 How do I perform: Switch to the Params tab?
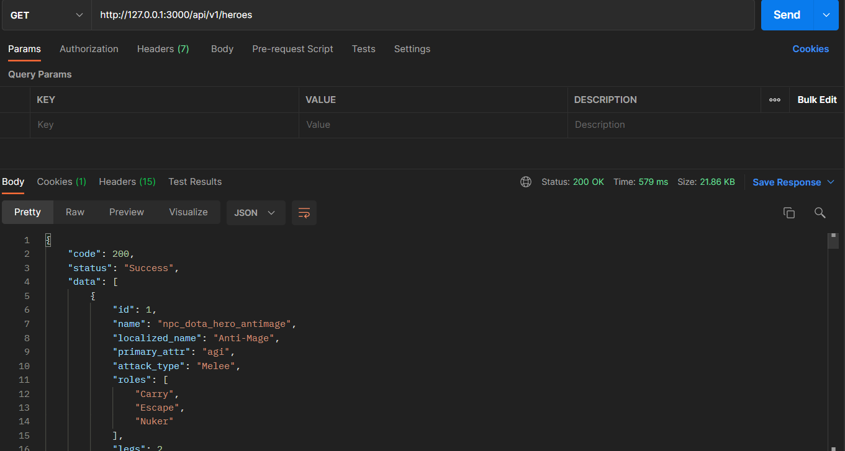coord(24,49)
